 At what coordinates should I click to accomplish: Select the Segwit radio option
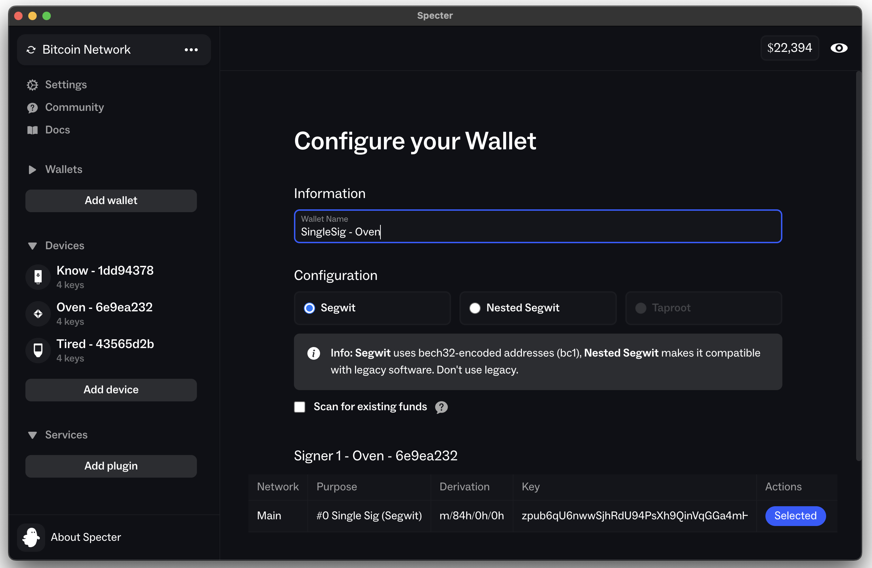(x=309, y=308)
